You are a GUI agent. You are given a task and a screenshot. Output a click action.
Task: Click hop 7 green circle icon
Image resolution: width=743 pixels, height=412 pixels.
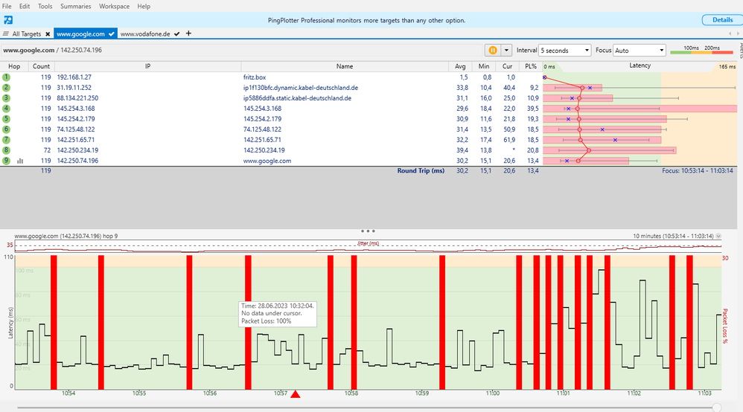coord(6,140)
